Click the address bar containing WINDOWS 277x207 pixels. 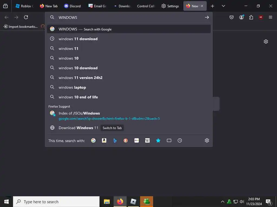click(x=128, y=18)
